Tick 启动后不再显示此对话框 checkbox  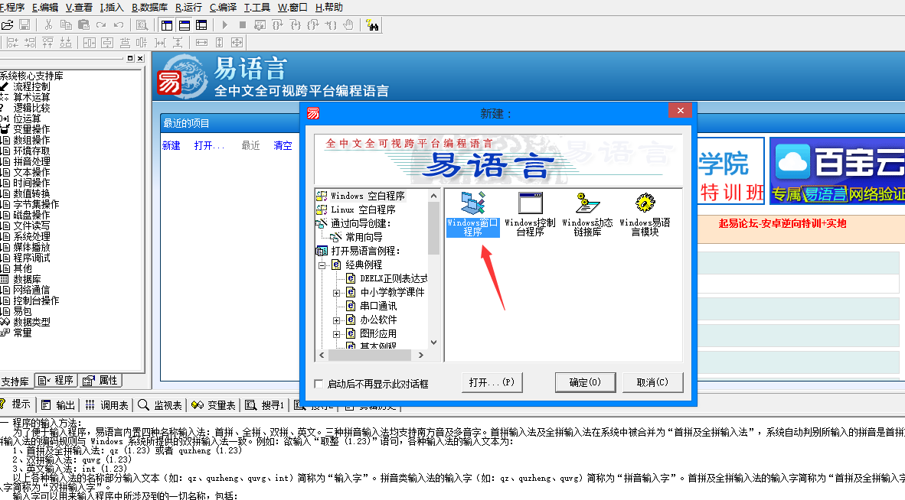(318, 384)
